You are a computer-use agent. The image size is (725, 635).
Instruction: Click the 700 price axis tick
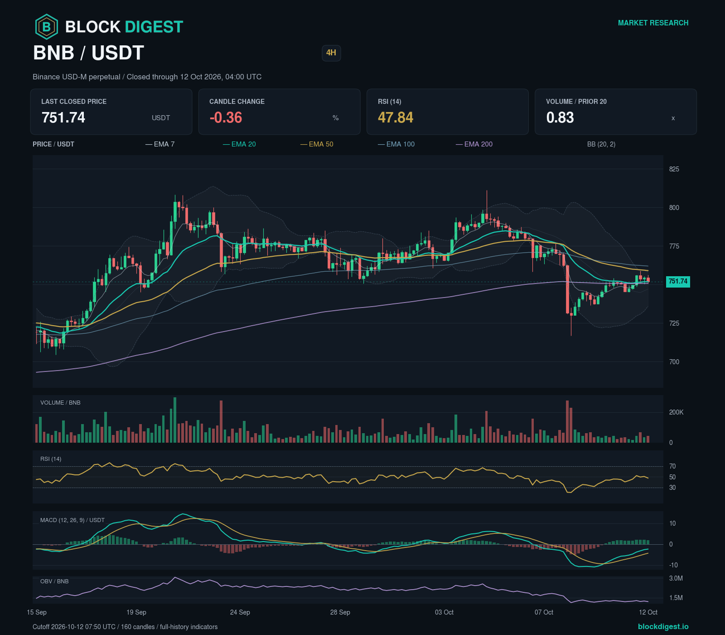tap(674, 362)
